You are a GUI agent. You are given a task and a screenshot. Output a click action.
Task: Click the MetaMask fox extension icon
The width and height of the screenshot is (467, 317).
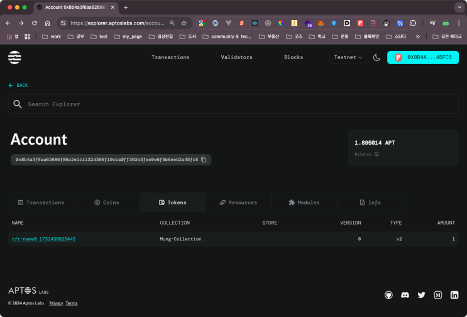(x=321, y=23)
